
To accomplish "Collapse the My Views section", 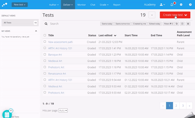I will coord(36,31).
